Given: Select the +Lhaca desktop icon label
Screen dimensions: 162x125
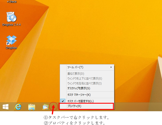Looking at the screenshot, I should [11, 2].
